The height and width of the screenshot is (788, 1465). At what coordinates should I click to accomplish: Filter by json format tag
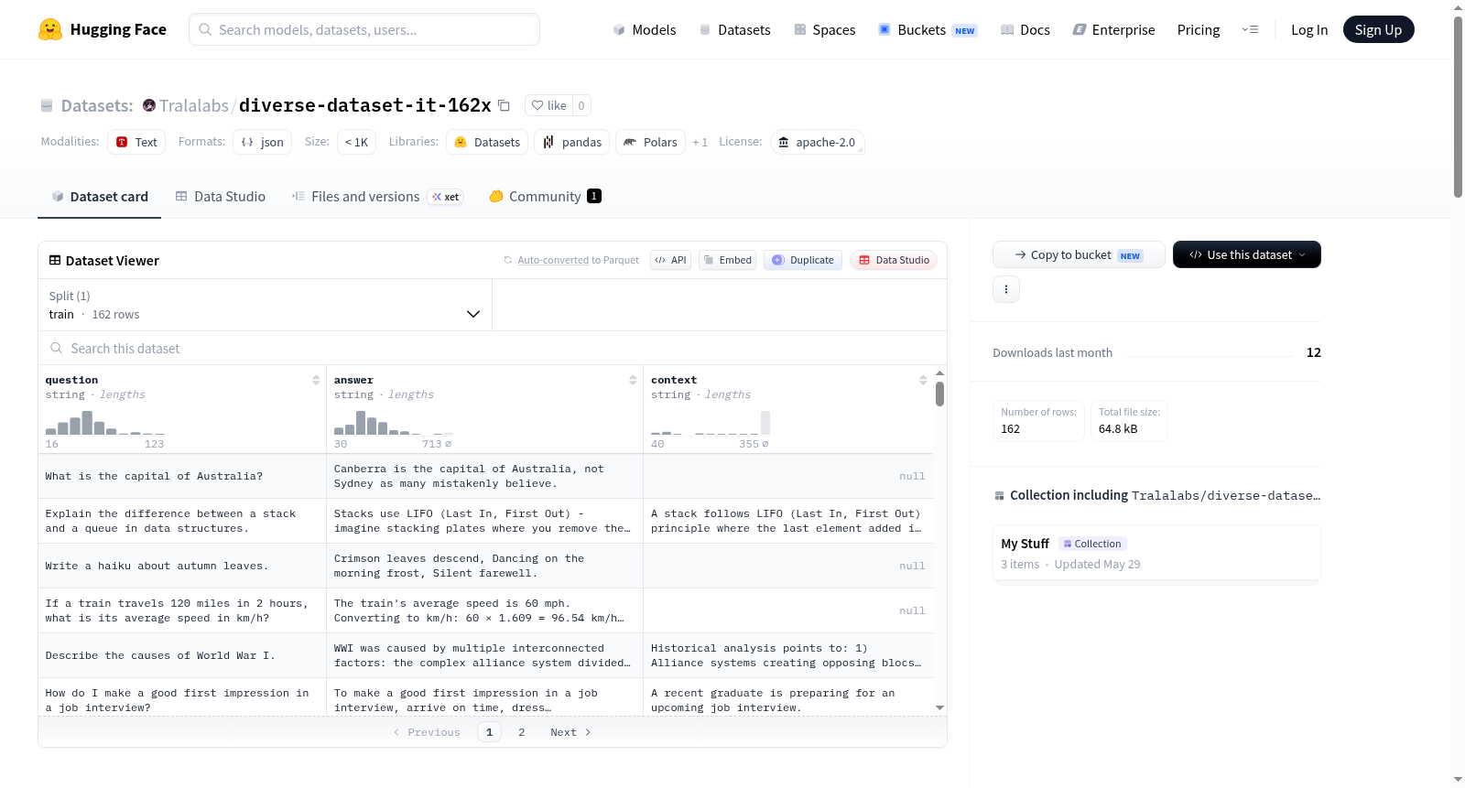tap(262, 142)
